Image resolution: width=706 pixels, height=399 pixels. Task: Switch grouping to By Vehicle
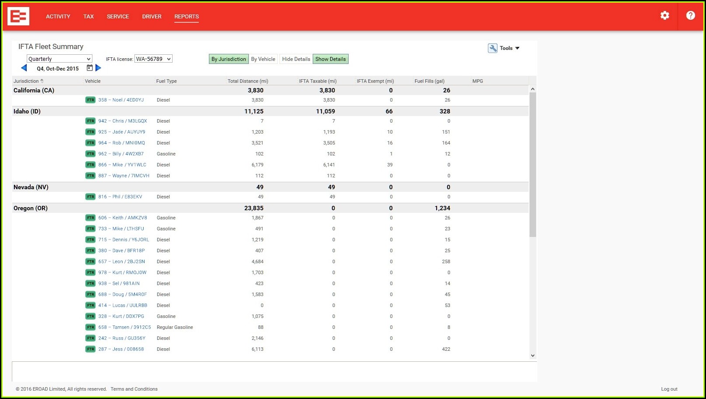point(263,59)
